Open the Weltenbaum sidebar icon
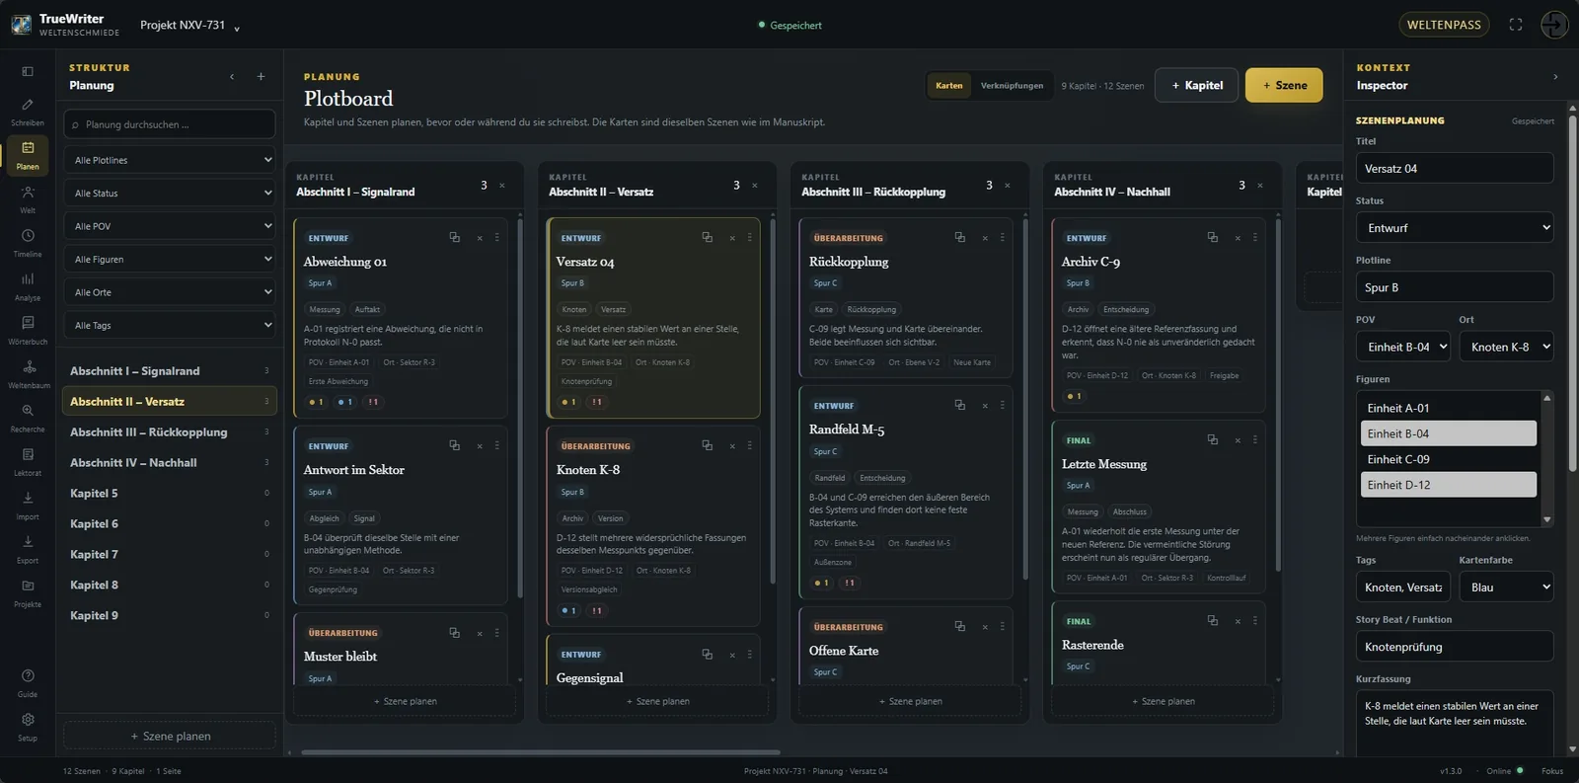This screenshot has height=783, width=1579. click(28, 373)
